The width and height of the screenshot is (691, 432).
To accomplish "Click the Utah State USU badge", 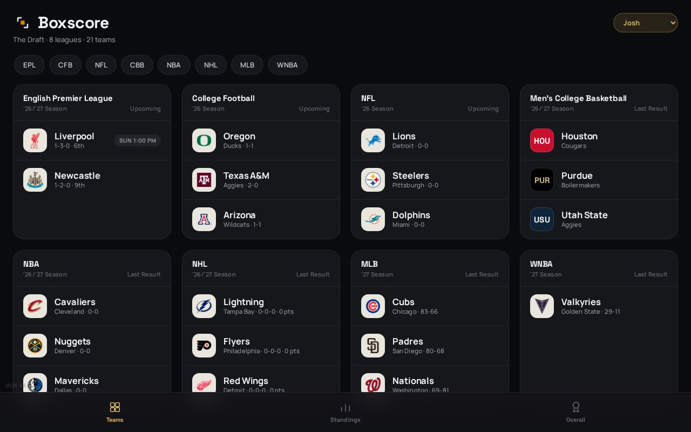I will (542, 219).
